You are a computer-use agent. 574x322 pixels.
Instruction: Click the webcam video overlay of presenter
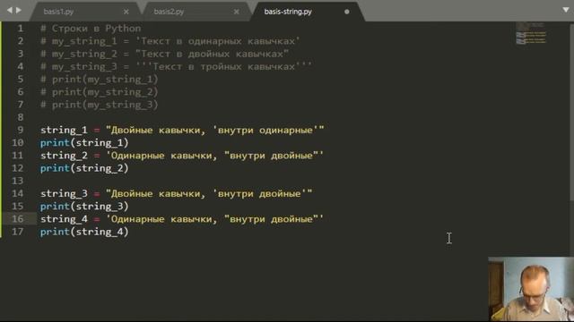tap(531, 289)
